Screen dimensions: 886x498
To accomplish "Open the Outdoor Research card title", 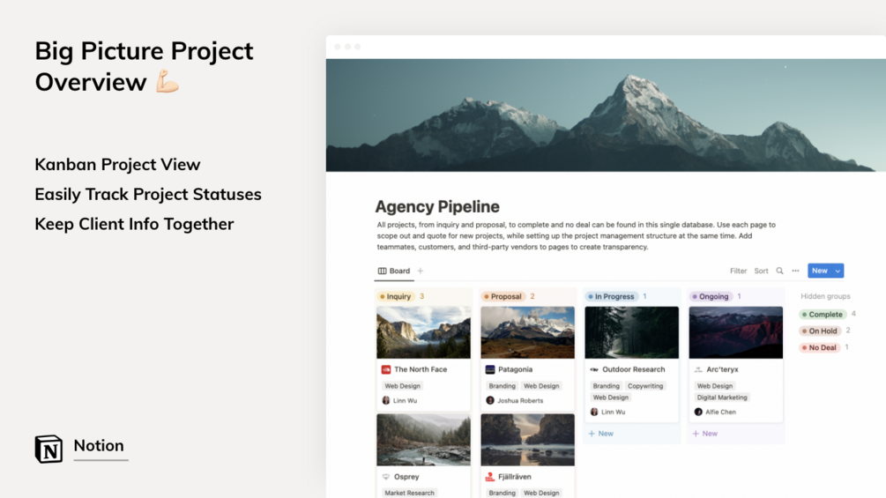I will coord(633,369).
